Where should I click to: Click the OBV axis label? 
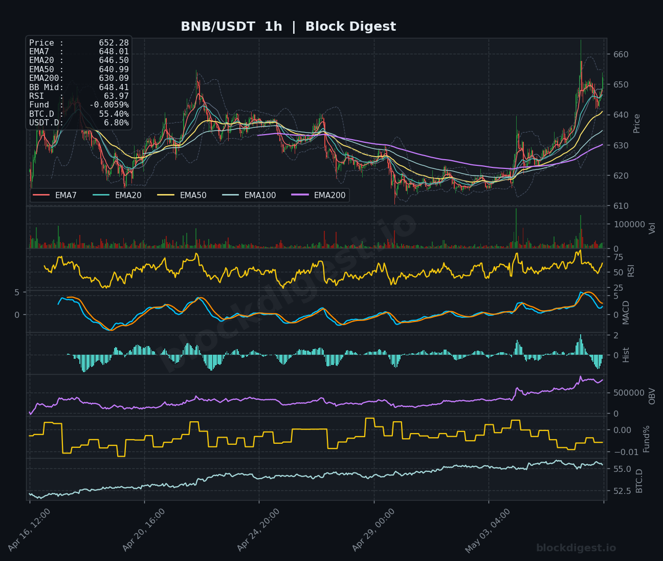tap(652, 396)
